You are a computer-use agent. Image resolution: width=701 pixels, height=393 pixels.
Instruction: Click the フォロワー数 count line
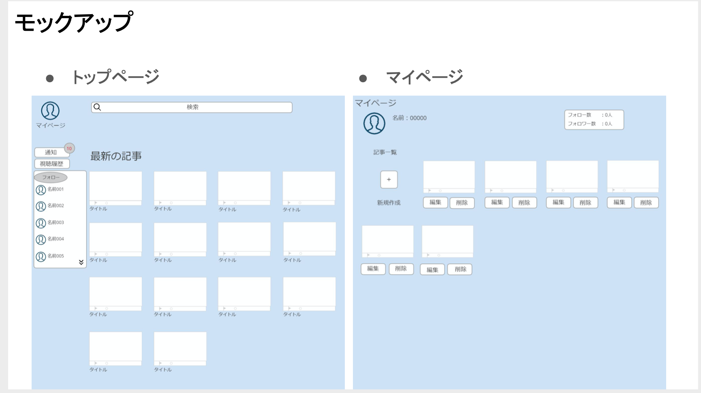(590, 124)
